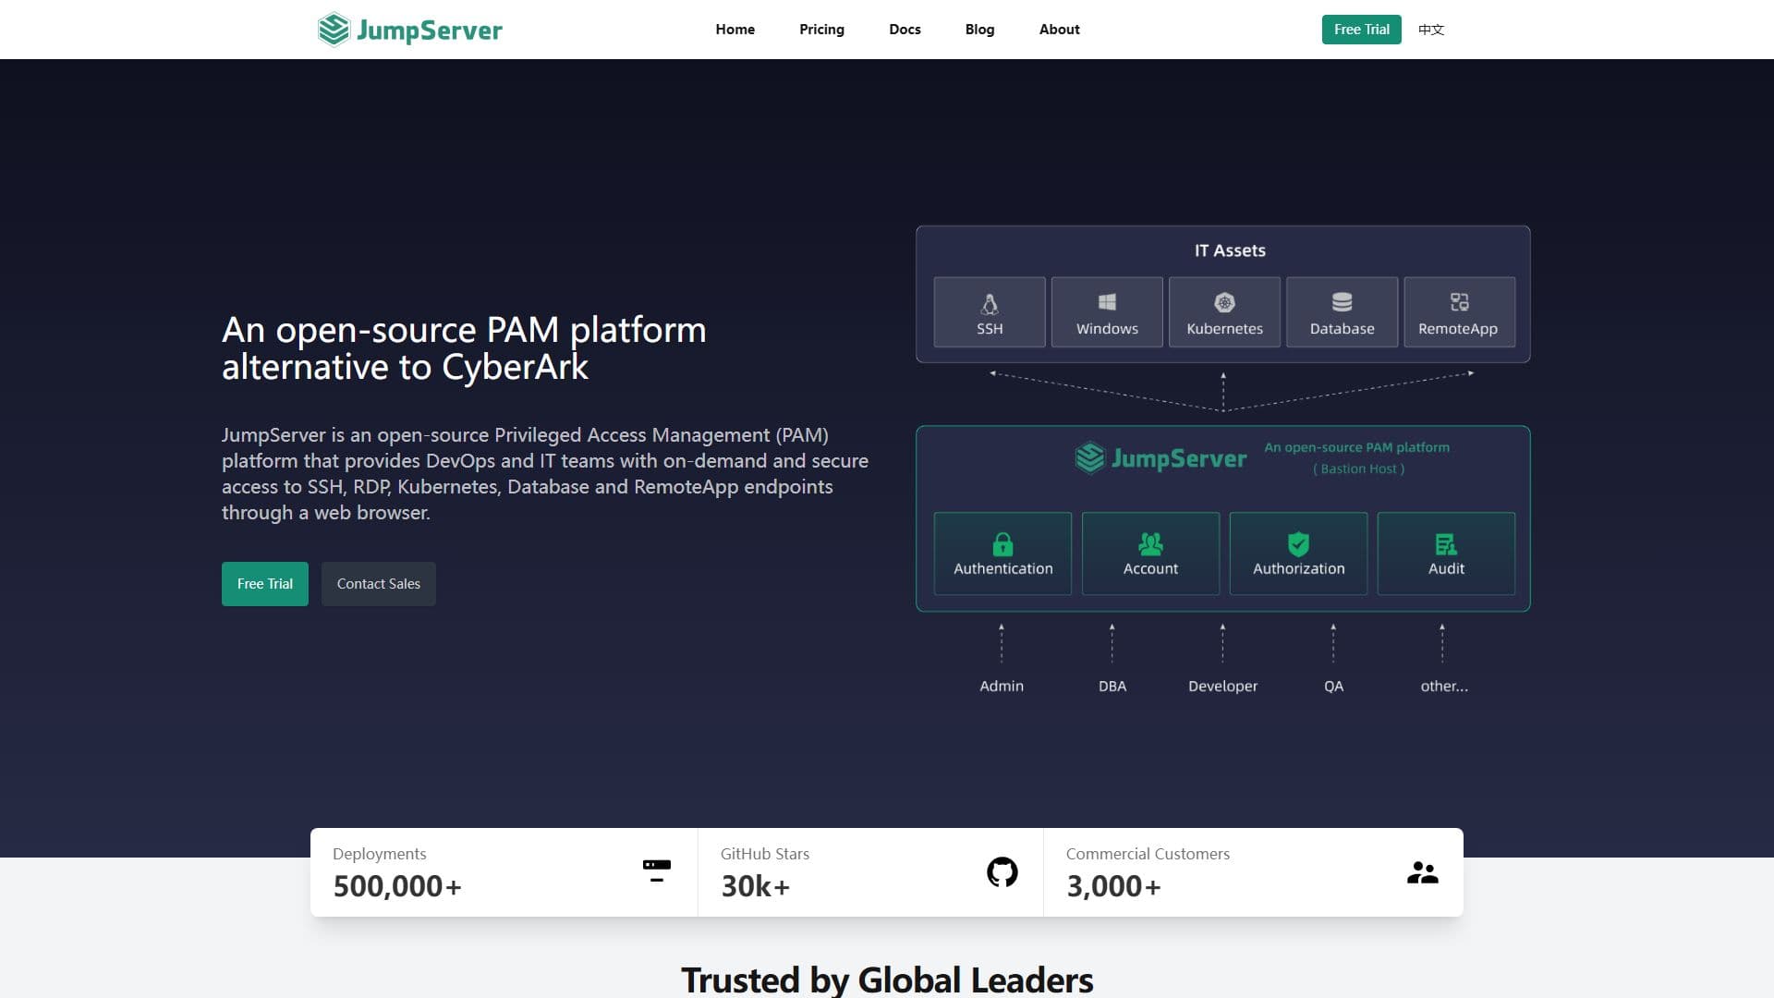Click the Contact Sales button
1774x998 pixels.
pyautogui.click(x=379, y=584)
